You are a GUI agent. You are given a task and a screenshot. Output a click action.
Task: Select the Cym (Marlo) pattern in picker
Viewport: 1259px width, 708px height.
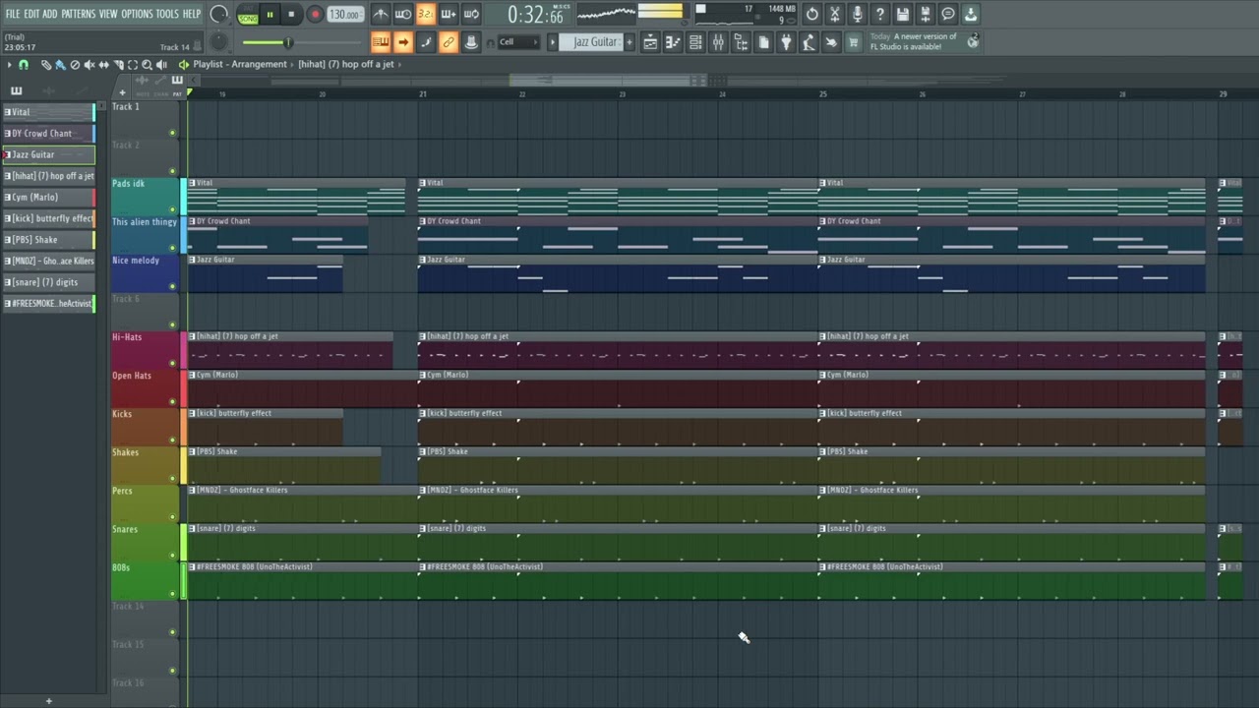pos(48,197)
